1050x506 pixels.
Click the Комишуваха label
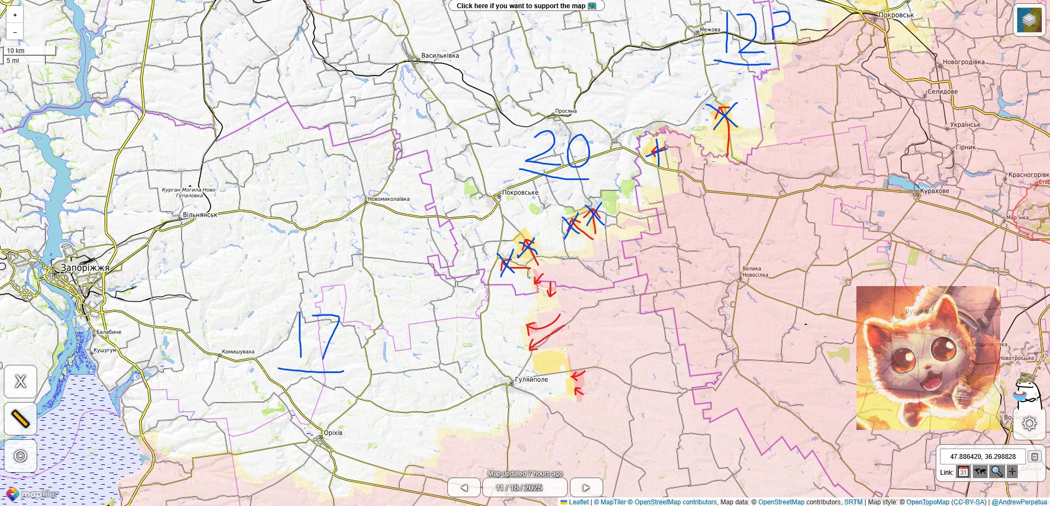(238, 352)
